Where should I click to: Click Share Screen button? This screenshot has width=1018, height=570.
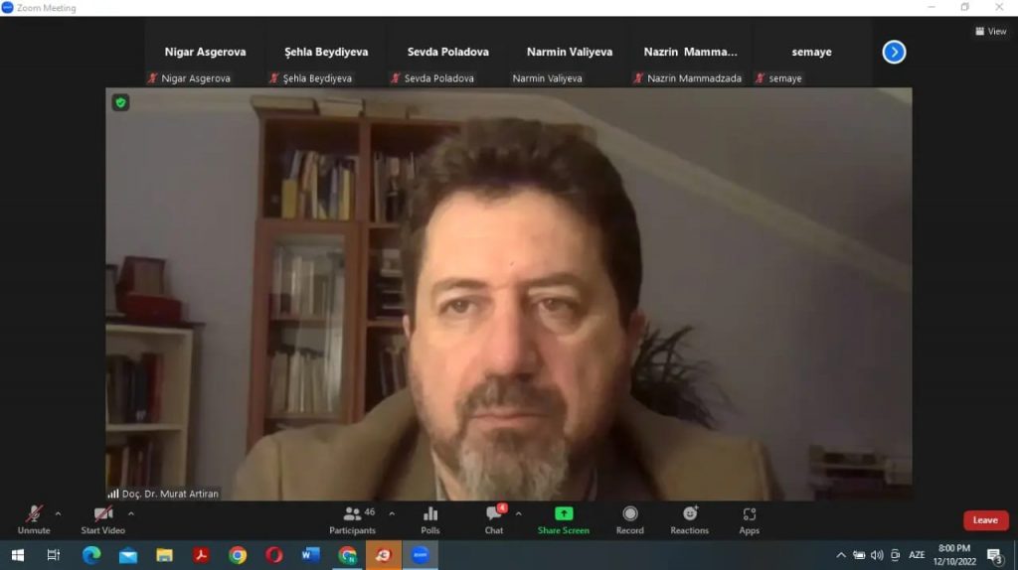[x=563, y=520]
